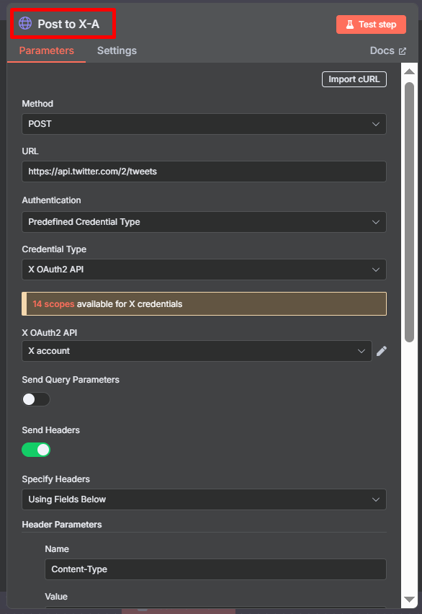Switch to the Settings tab
Image resolution: width=422 pixels, height=614 pixels.
[x=117, y=50]
